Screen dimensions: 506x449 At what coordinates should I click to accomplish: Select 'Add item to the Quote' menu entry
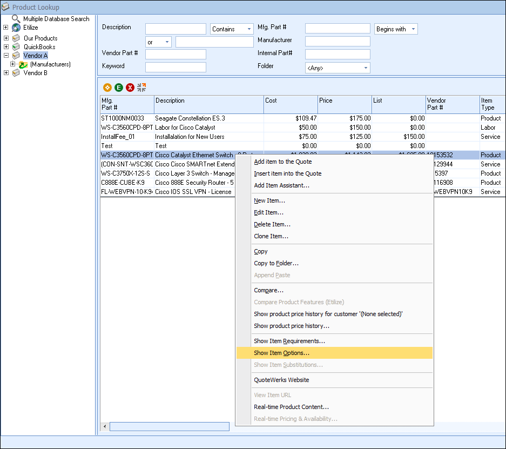(x=282, y=162)
